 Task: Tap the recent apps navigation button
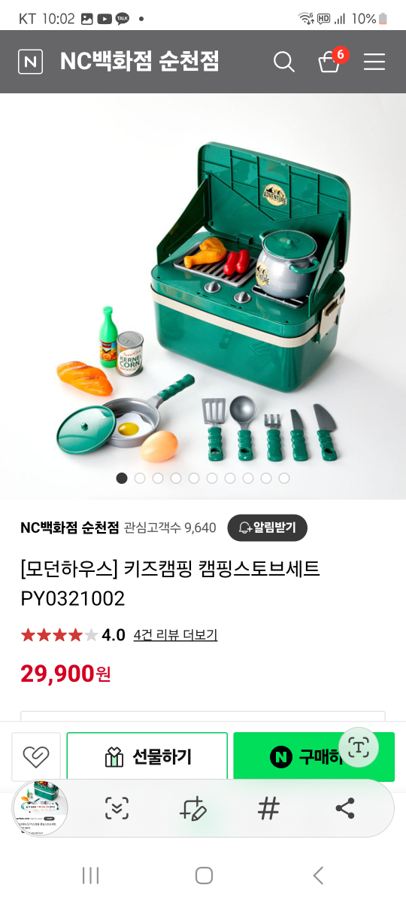point(90,875)
